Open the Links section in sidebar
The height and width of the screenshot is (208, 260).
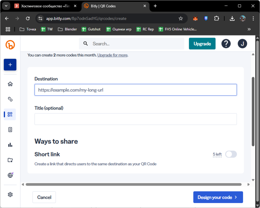(10, 99)
